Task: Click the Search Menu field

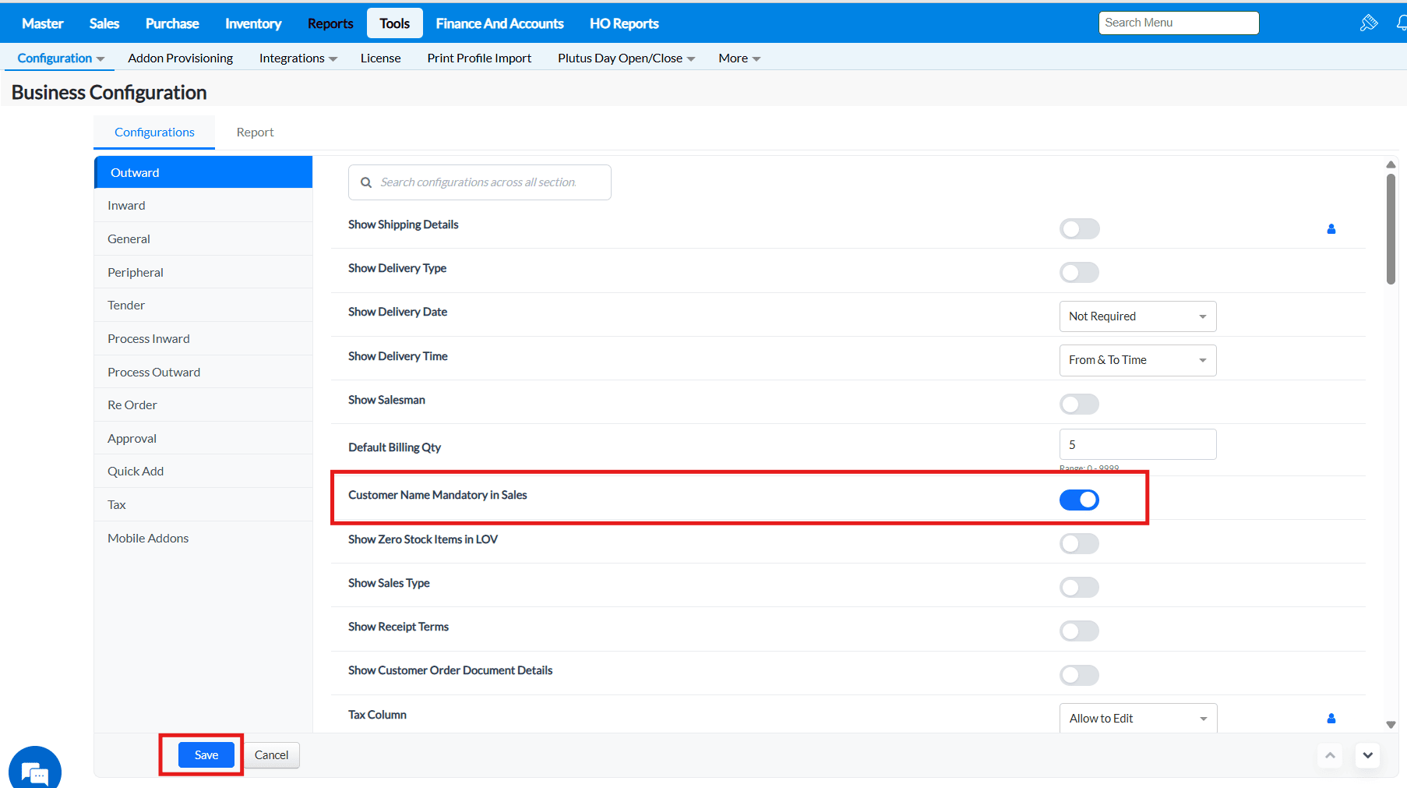Action: pyautogui.click(x=1179, y=23)
